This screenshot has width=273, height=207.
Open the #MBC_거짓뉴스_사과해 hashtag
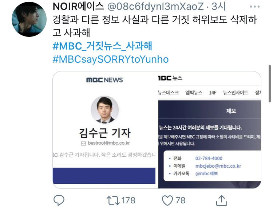pyautogui.click(x=102, y=46)
